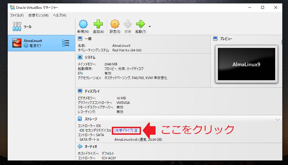288x165 pixels.
Task: Select the AlmaLinux9 name in the VM list
Action: click(33, 41)
